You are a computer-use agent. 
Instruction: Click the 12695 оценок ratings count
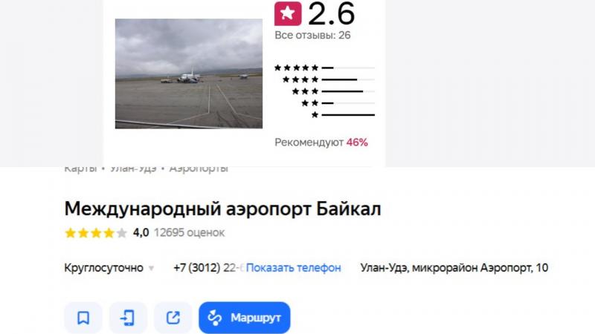click(x=189, y=232)
